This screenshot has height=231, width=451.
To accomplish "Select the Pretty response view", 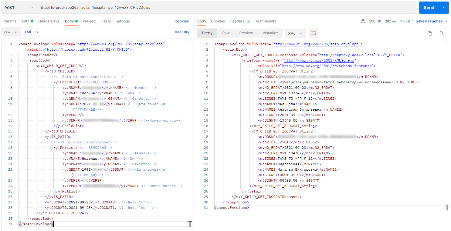I will point(207,33).
